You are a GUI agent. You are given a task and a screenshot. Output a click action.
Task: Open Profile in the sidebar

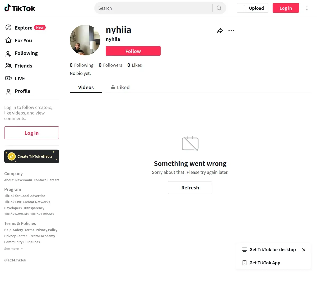click(x=22, y=91)
